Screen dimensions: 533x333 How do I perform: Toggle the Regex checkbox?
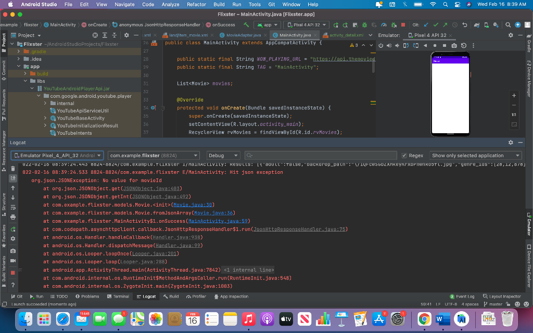(x=404, y=156)
